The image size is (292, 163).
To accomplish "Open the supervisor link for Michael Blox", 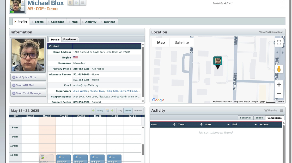I will [97, 91].
